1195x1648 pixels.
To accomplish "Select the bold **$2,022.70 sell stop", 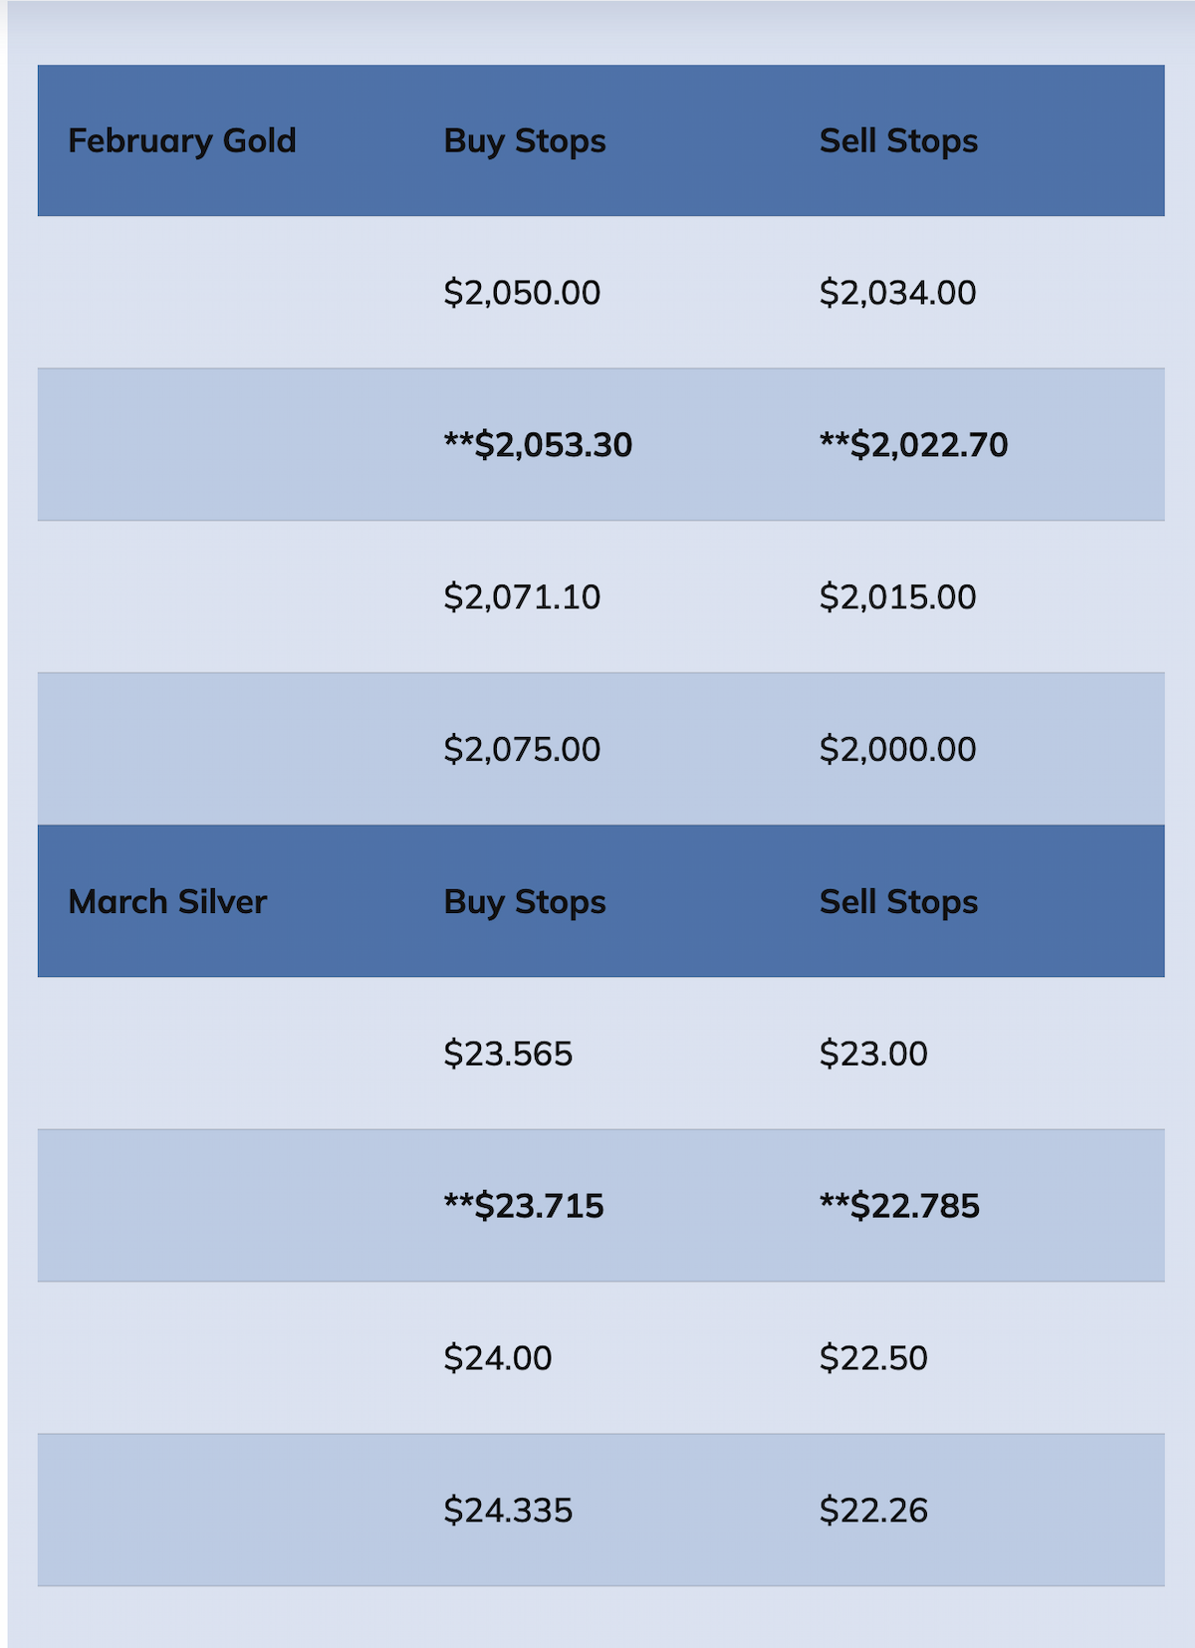I will click(913, 444).
